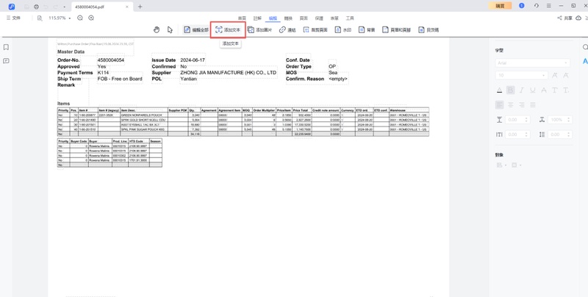Open a new tab with plus icon
Screen dimensions: 588x297
point(140,7)
